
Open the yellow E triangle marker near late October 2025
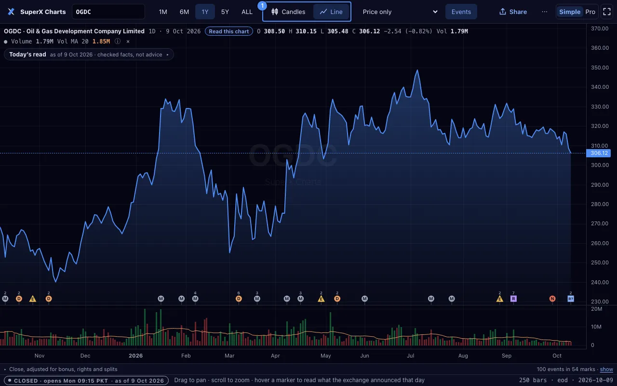click(x=33, y=299)
